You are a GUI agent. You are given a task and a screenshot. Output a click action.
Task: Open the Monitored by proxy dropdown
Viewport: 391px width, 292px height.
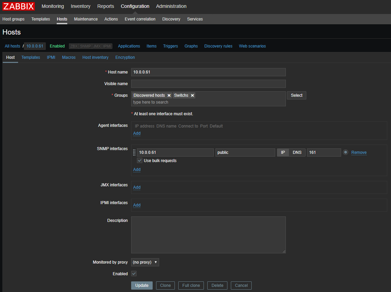(145, 262)
